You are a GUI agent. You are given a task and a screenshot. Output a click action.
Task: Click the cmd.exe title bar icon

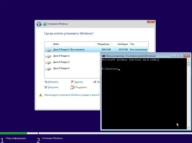(103, 56)
